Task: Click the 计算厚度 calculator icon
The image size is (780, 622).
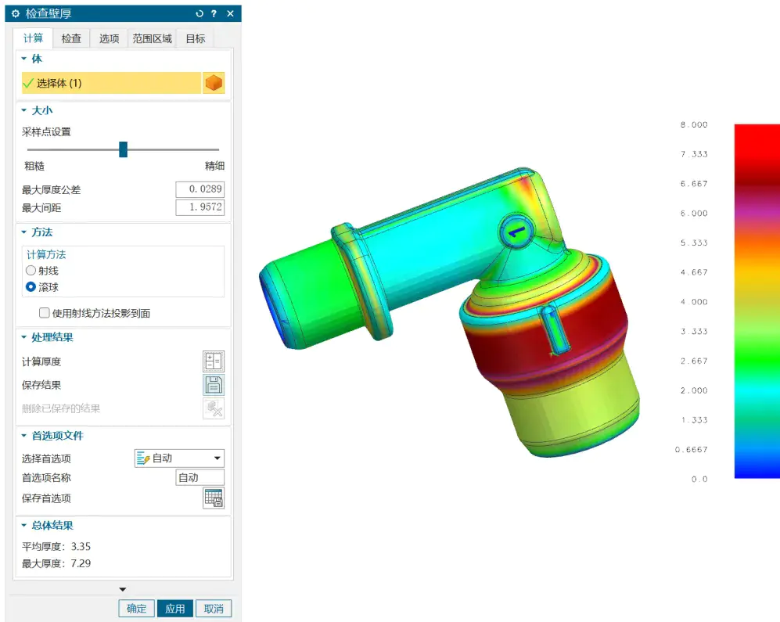Action: click(x=214, y=361)
